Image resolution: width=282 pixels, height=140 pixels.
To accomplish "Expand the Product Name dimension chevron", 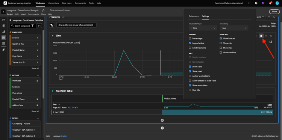I will pos(37,50).
